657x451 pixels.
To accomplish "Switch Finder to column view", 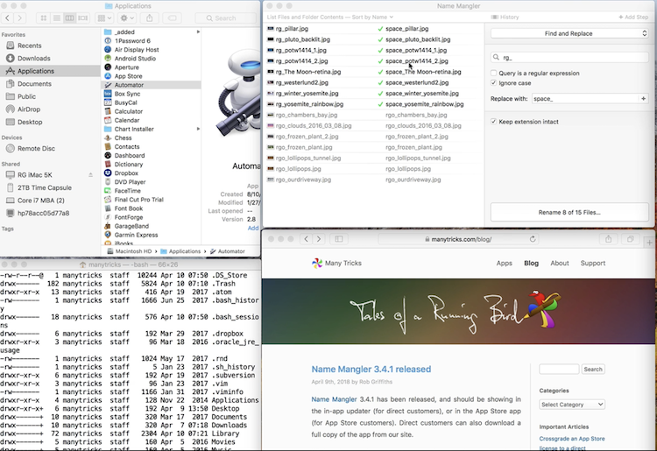I will point(69,18).
